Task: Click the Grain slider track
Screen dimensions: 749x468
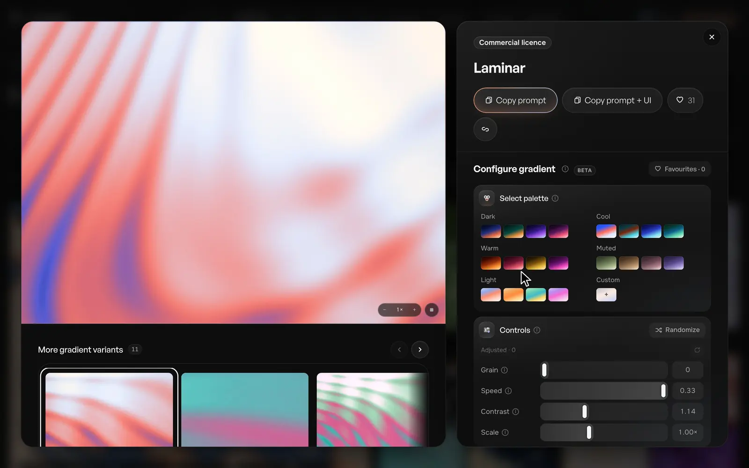Action: [604, 370]
